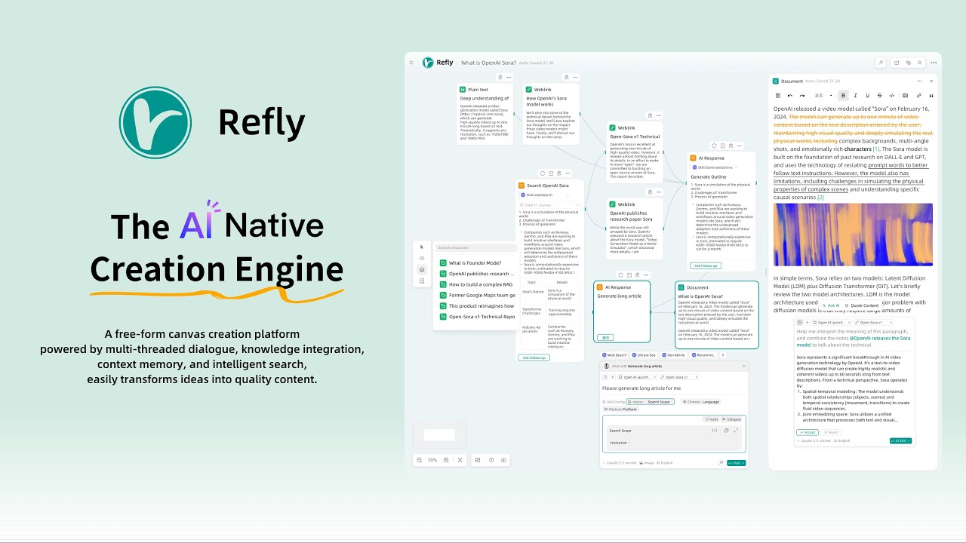Screen dimensions: 966x543
Task: Open 'Open-Sora v1 Technical Repo' resource item
Action: pyautogui.click(x=476, y=317)
